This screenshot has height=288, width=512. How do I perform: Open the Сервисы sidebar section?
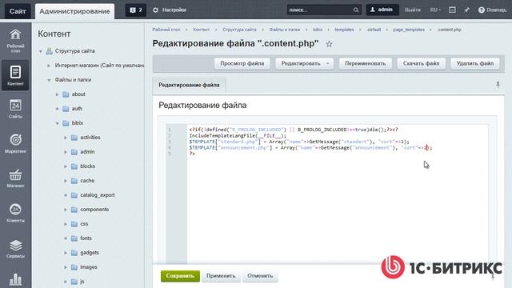click(x=15, y=248)
